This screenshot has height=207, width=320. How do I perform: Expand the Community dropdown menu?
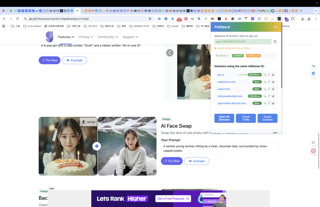click(108, 37)
